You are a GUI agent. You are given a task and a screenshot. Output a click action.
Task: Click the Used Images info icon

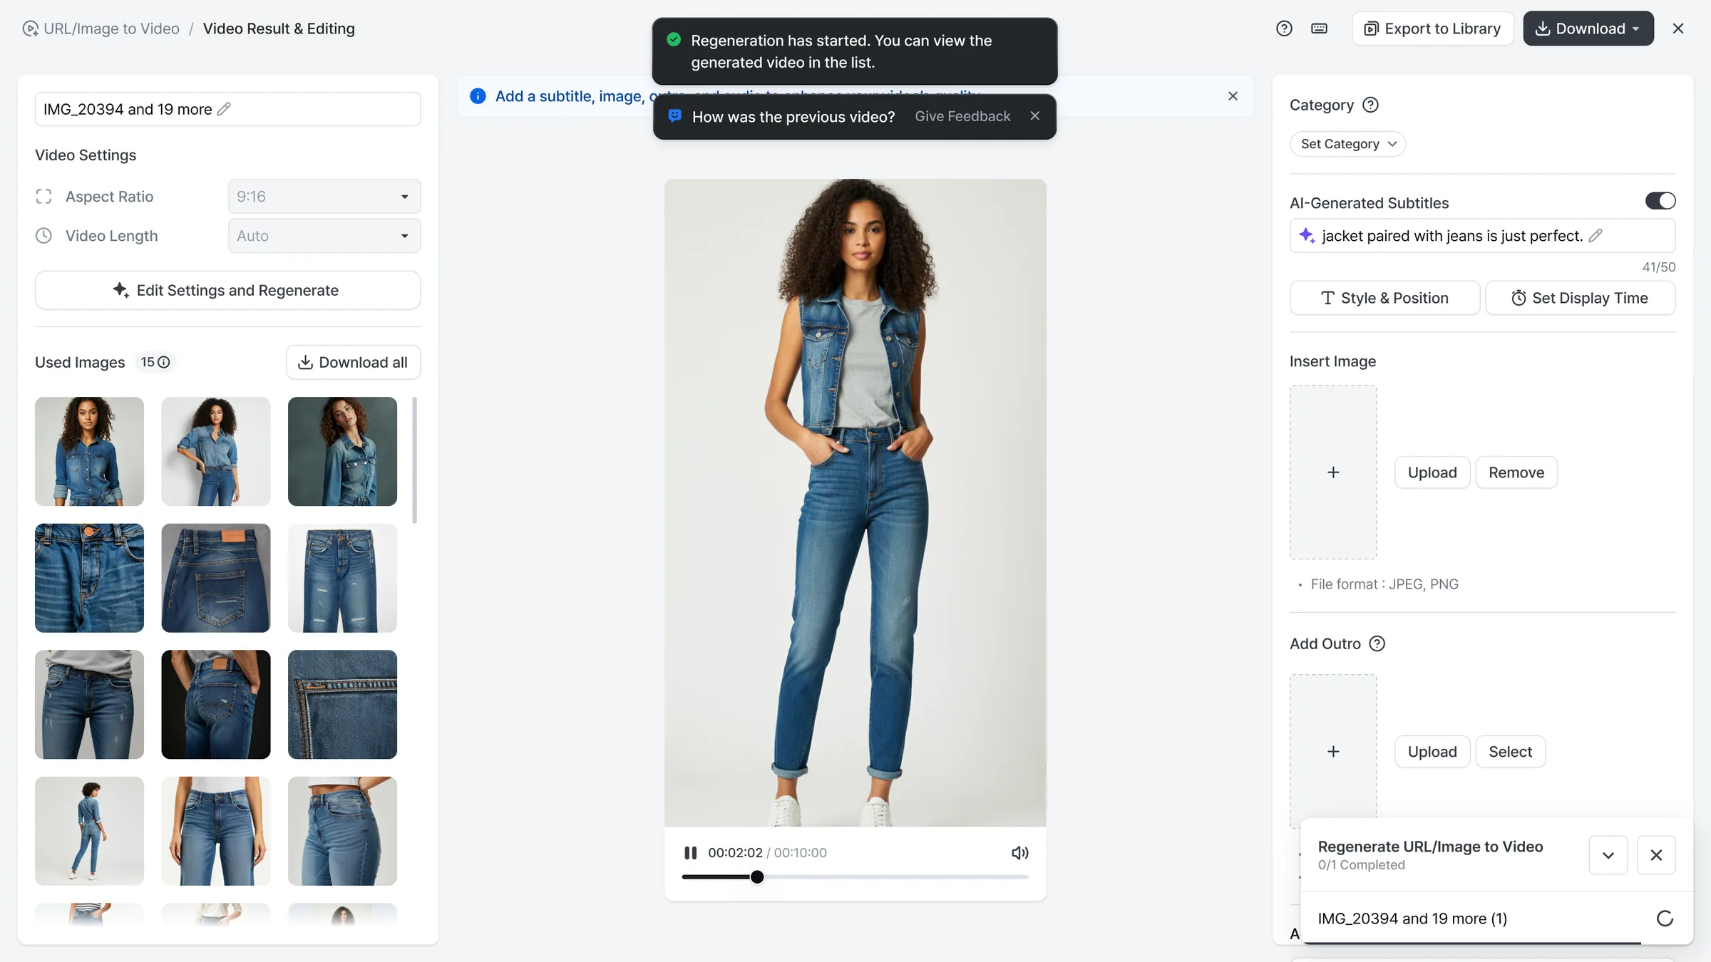click(163, 362)
